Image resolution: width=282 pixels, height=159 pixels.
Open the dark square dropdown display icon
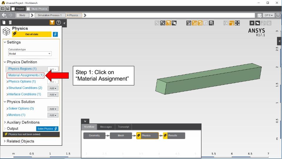tap(211, 23)
